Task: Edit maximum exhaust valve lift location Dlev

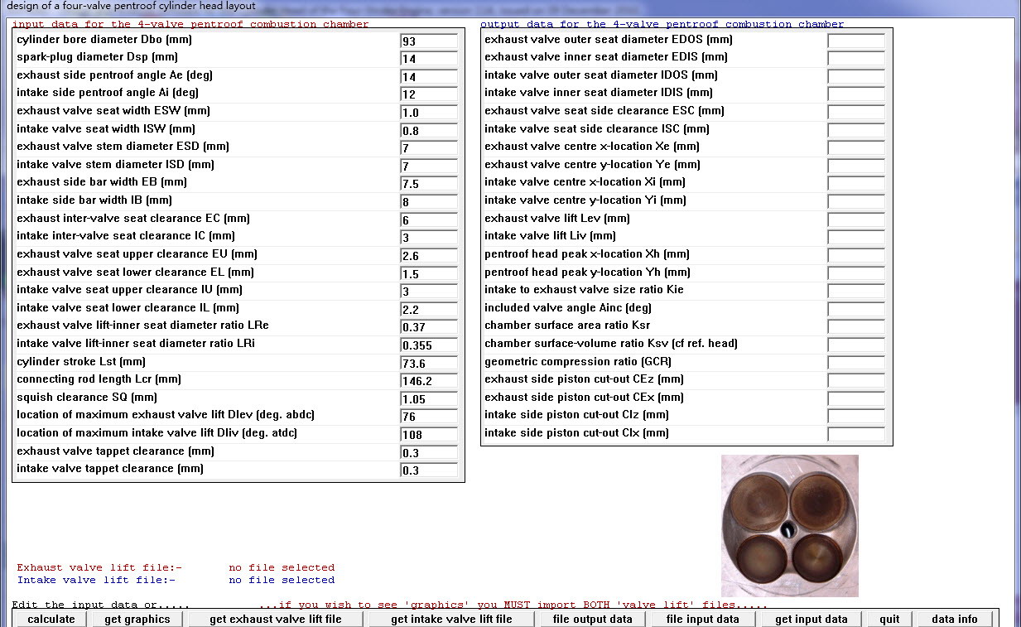Action: coord(429,417)
